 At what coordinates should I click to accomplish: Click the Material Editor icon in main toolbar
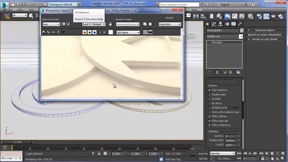coord(250,16)
